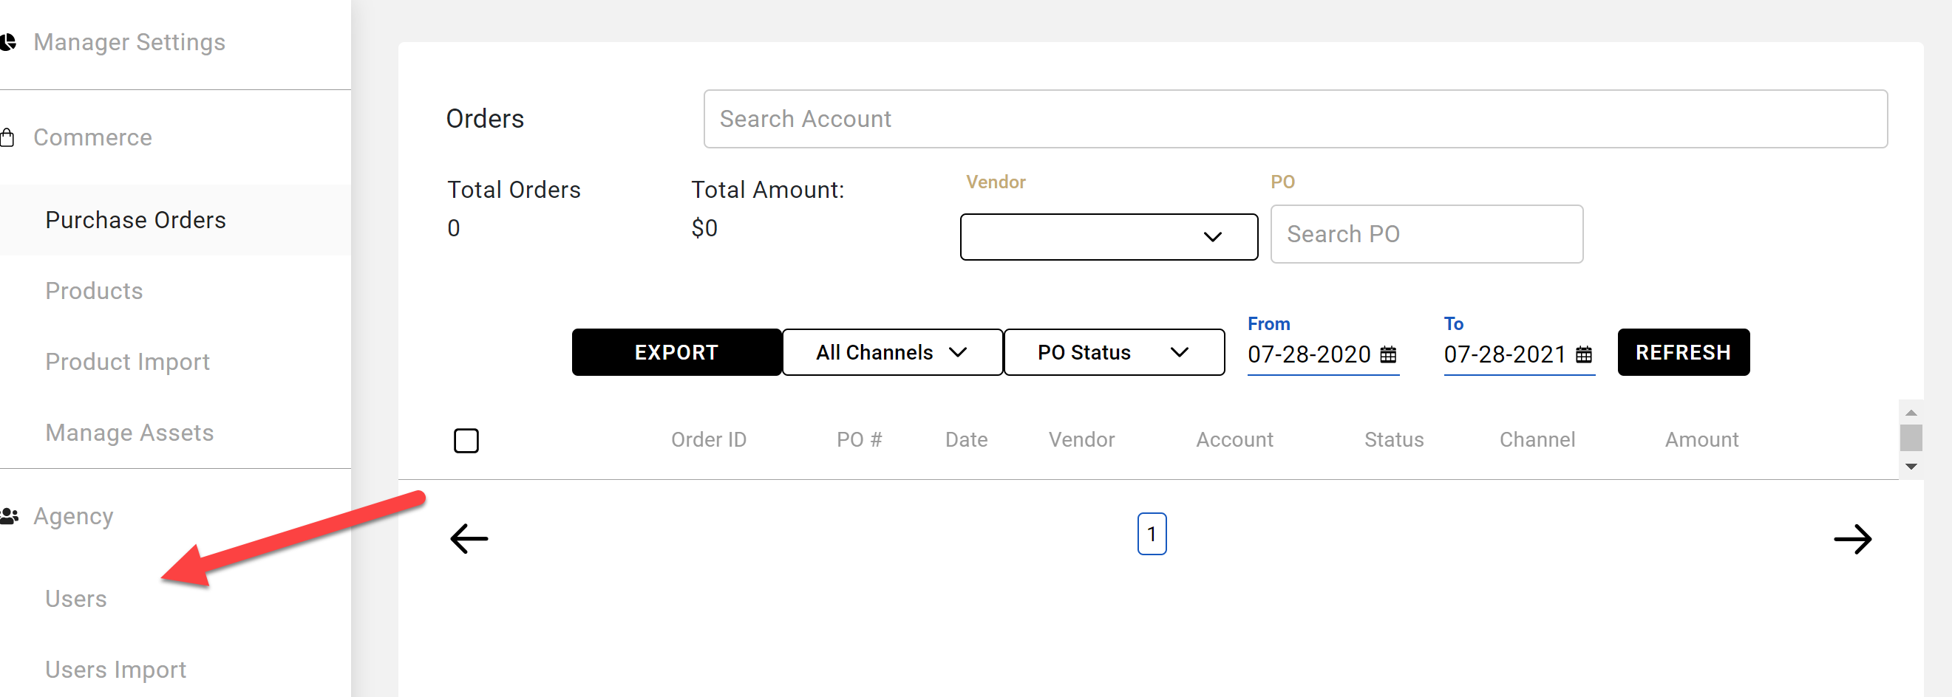This screenshot has width=1952, height=697.
Task: Click the Commerce shopping bag icon
Action: (x=7, y=137)
